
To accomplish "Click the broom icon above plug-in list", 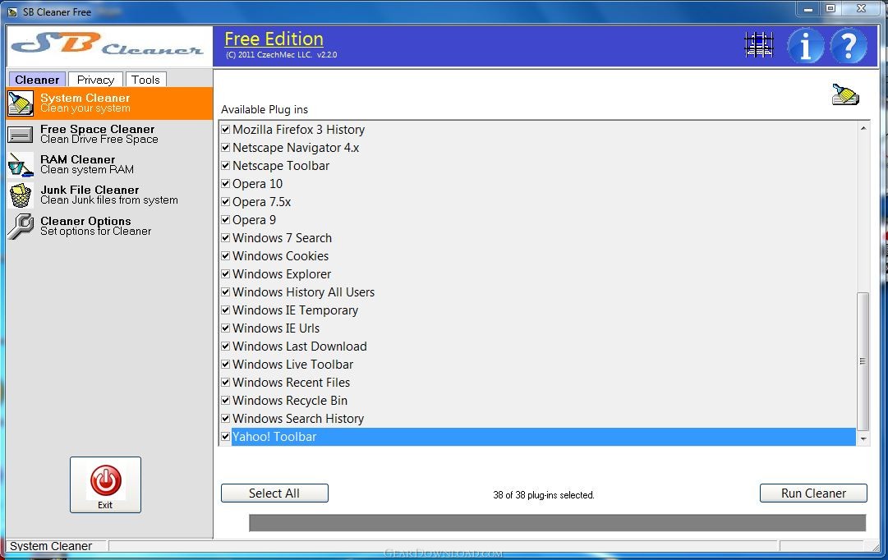I will tap(845, 94).
